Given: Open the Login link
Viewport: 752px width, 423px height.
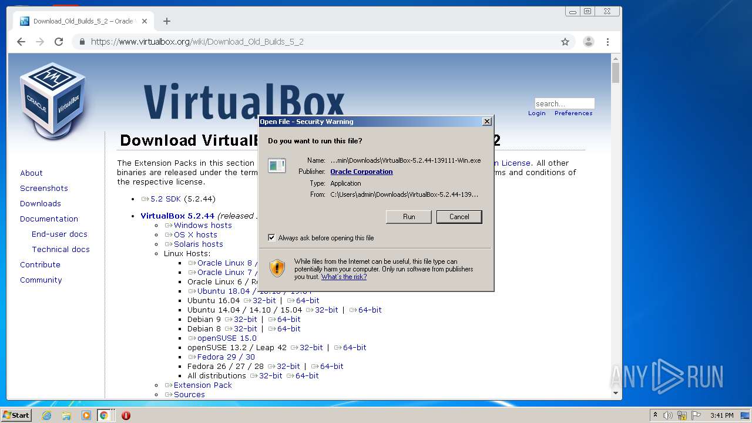Looking at the screenshot, I should pos(536,113).
